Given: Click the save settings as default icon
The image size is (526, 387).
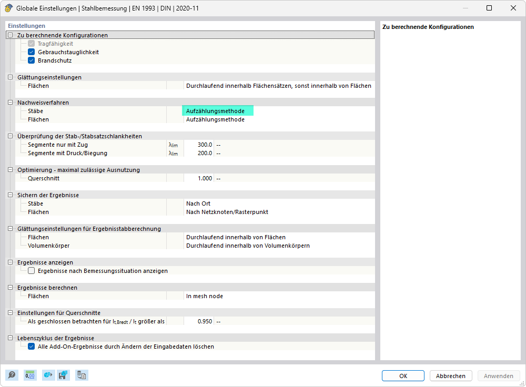Looking at the screenshot, I should pyautogui.click(x=63, y=375).
